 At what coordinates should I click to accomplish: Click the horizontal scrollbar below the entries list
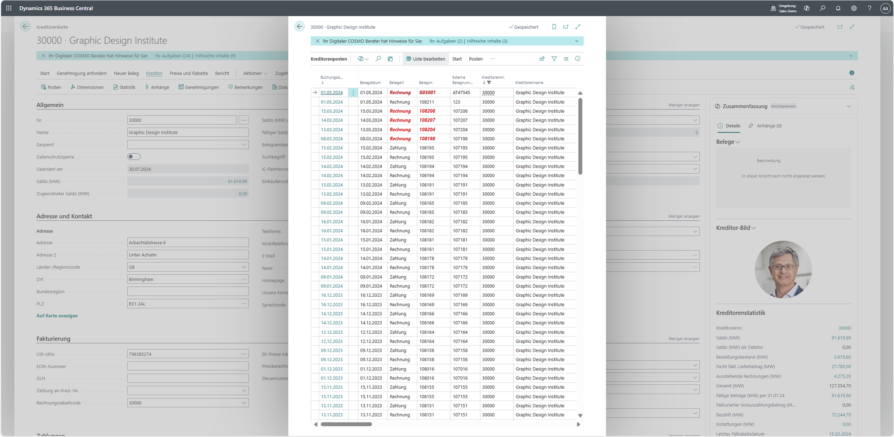click(346, 424)
